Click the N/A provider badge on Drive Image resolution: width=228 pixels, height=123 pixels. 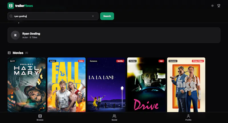tap(161, 61)
